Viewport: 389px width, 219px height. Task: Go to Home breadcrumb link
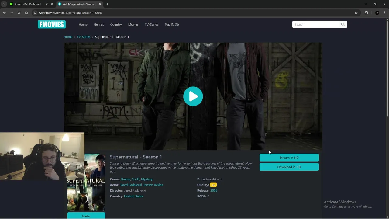pyautogui.click(x=68, y=37)
